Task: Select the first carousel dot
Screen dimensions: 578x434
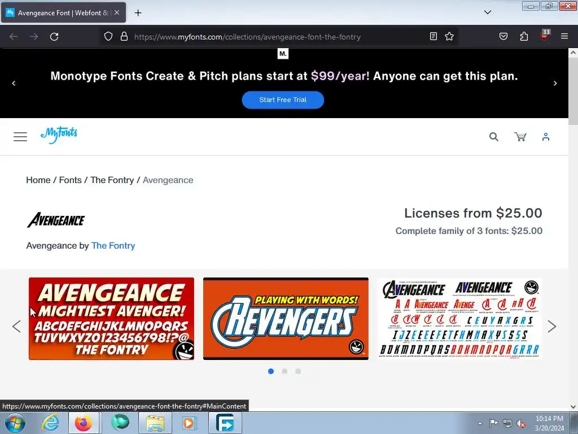Action: pos(271,371)
